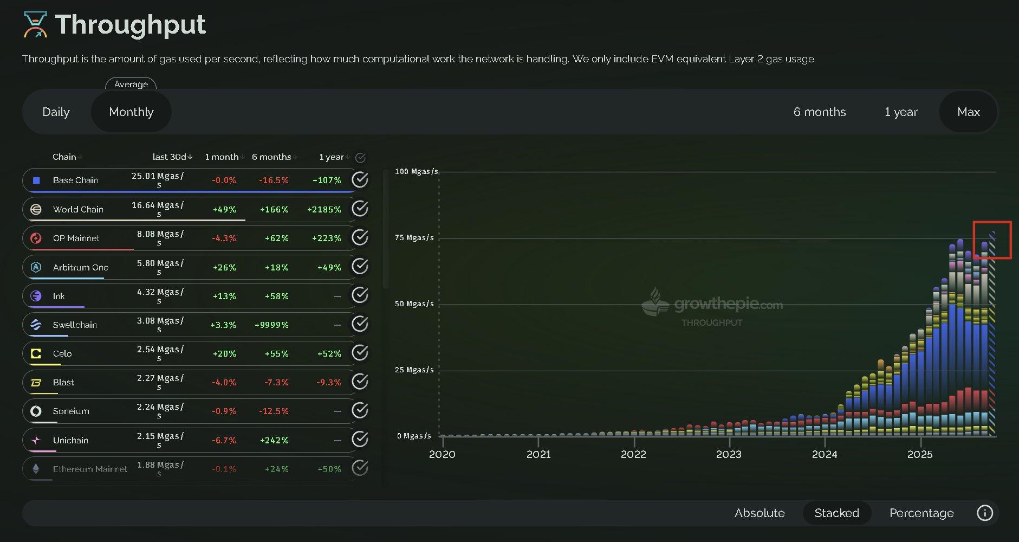Screen dimensions: 1019x542
Task: Click the Base Chain blue square icon
Action: [36, 180]
